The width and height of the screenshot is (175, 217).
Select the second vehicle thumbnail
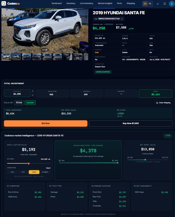16,57
